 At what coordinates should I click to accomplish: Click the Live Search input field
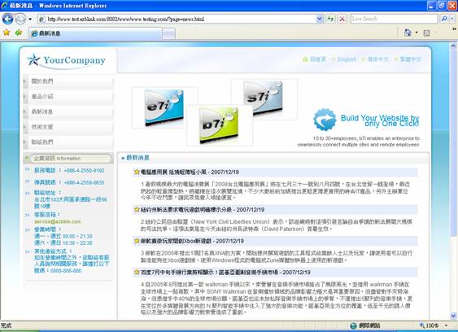coord(394,19)
